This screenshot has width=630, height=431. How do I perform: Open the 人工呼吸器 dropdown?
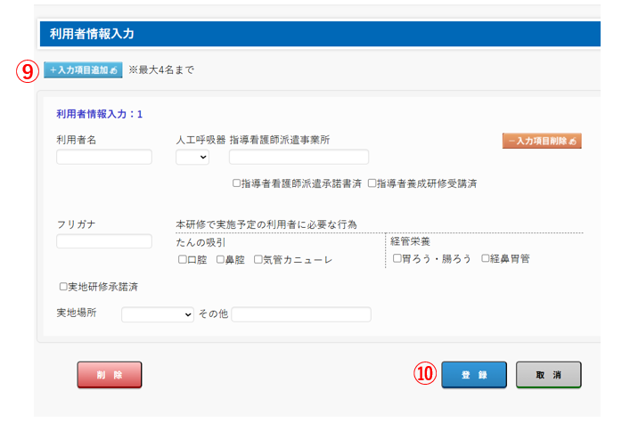[x=192, y=158]
